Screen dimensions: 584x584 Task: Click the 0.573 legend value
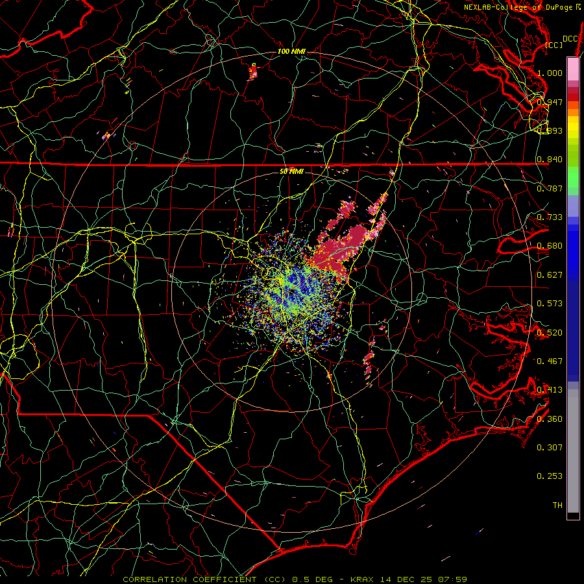(550, 304)
